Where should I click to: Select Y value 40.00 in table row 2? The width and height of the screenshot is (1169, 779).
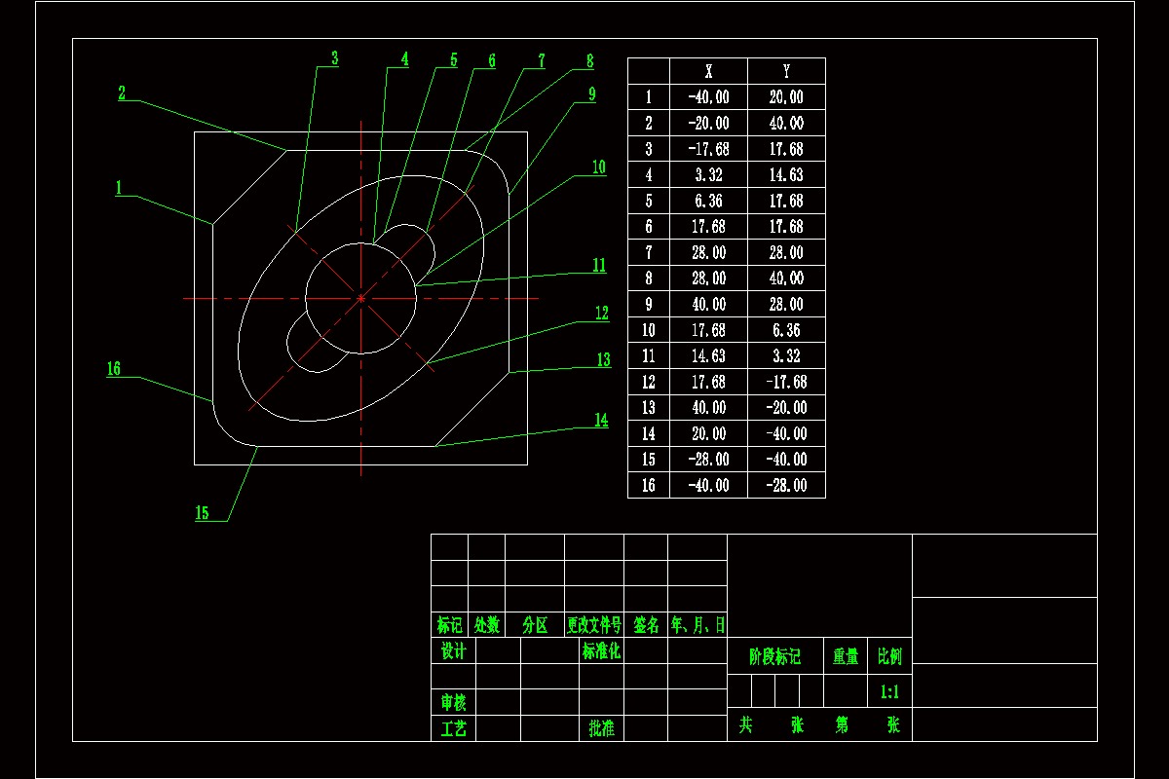tap(786, 124)
